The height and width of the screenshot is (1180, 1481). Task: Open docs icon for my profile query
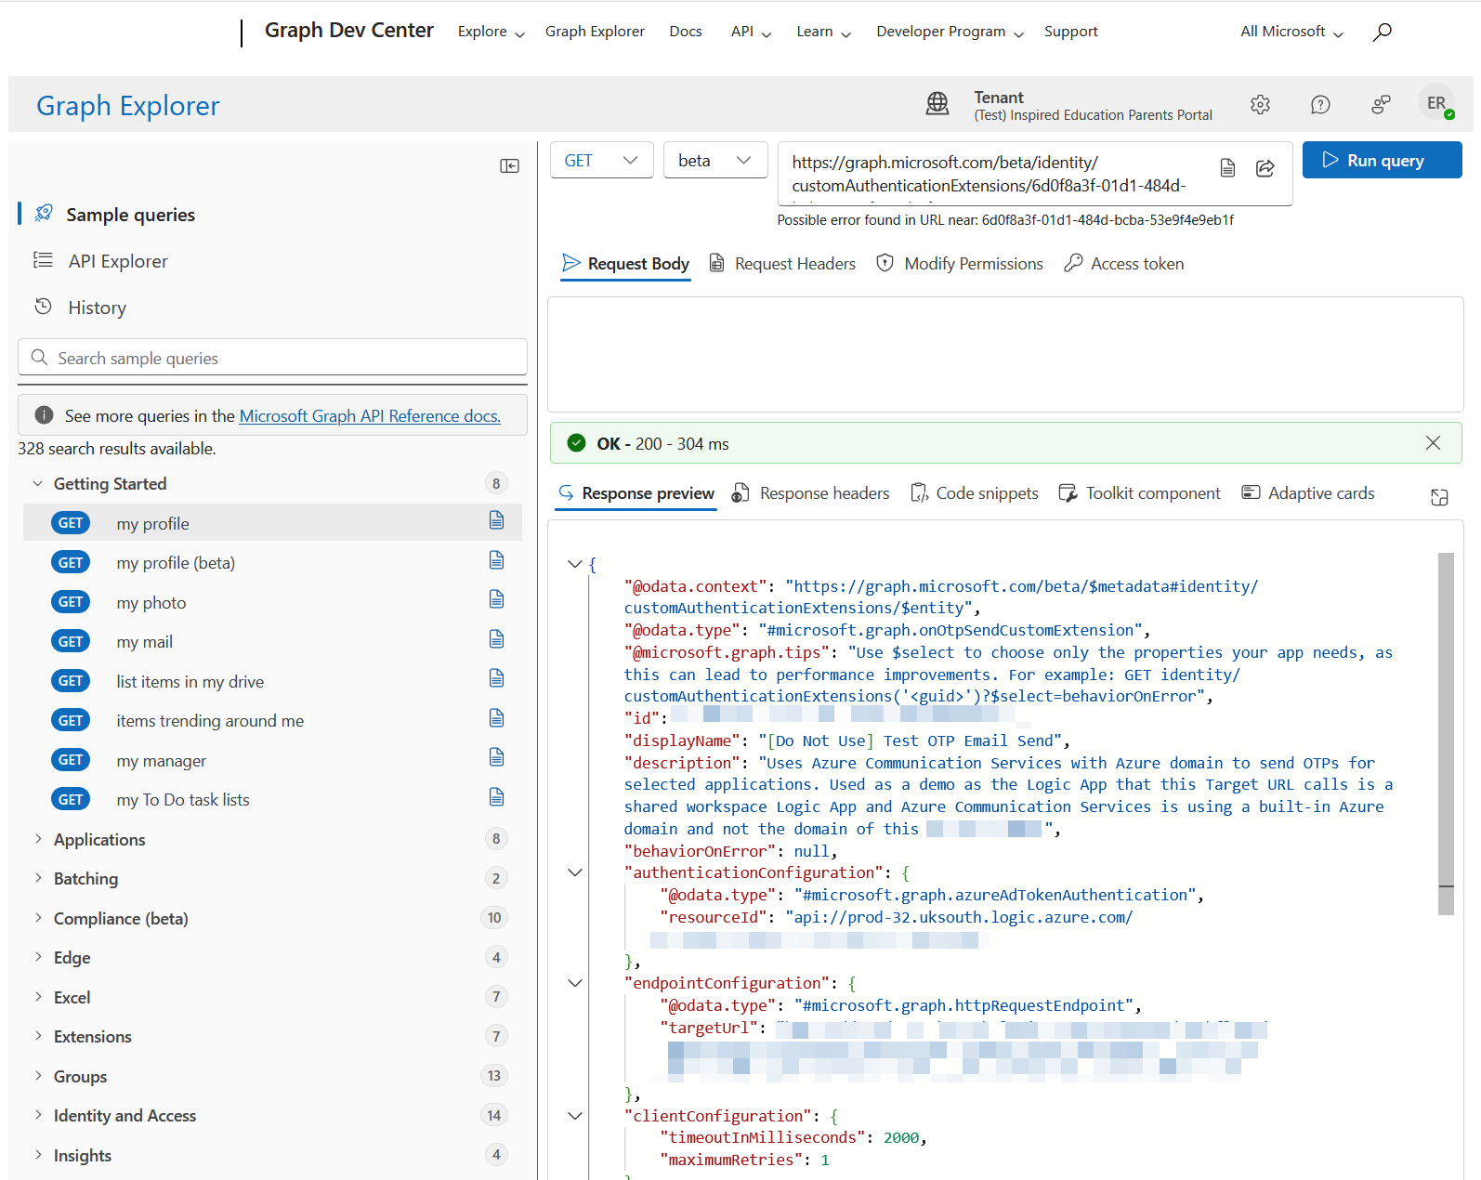497,520
